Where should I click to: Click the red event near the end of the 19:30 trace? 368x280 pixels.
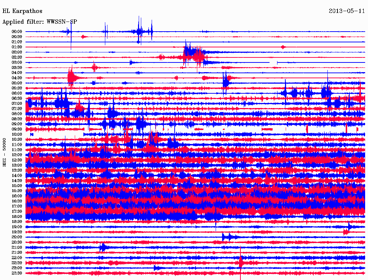click(346, 232)
